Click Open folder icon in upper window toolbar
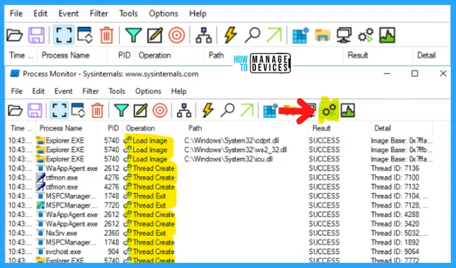Image resolution: width=456 pixels, height=268 pixels. pyautogui.click(x=15, y=35)
